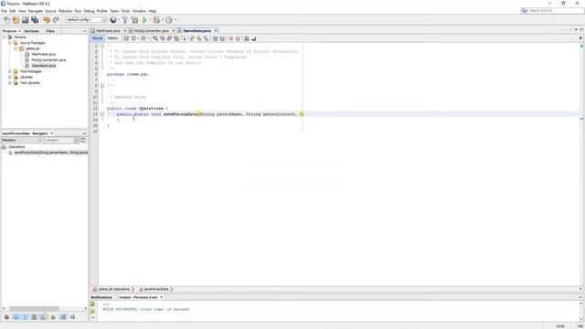Click the Toggle Rectangular Selection editor icon
Viewport: 585px width, 329px height.
click(183, 38)
